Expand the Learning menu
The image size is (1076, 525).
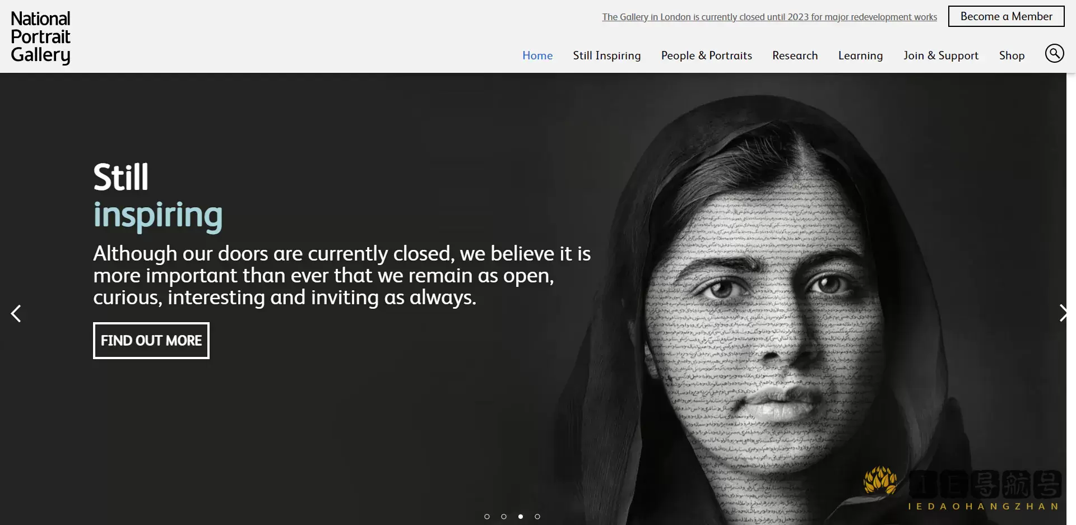click(860, 55)
